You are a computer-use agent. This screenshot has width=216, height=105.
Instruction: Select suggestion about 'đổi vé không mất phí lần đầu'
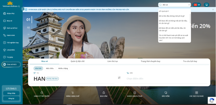[x=173, y=22]
